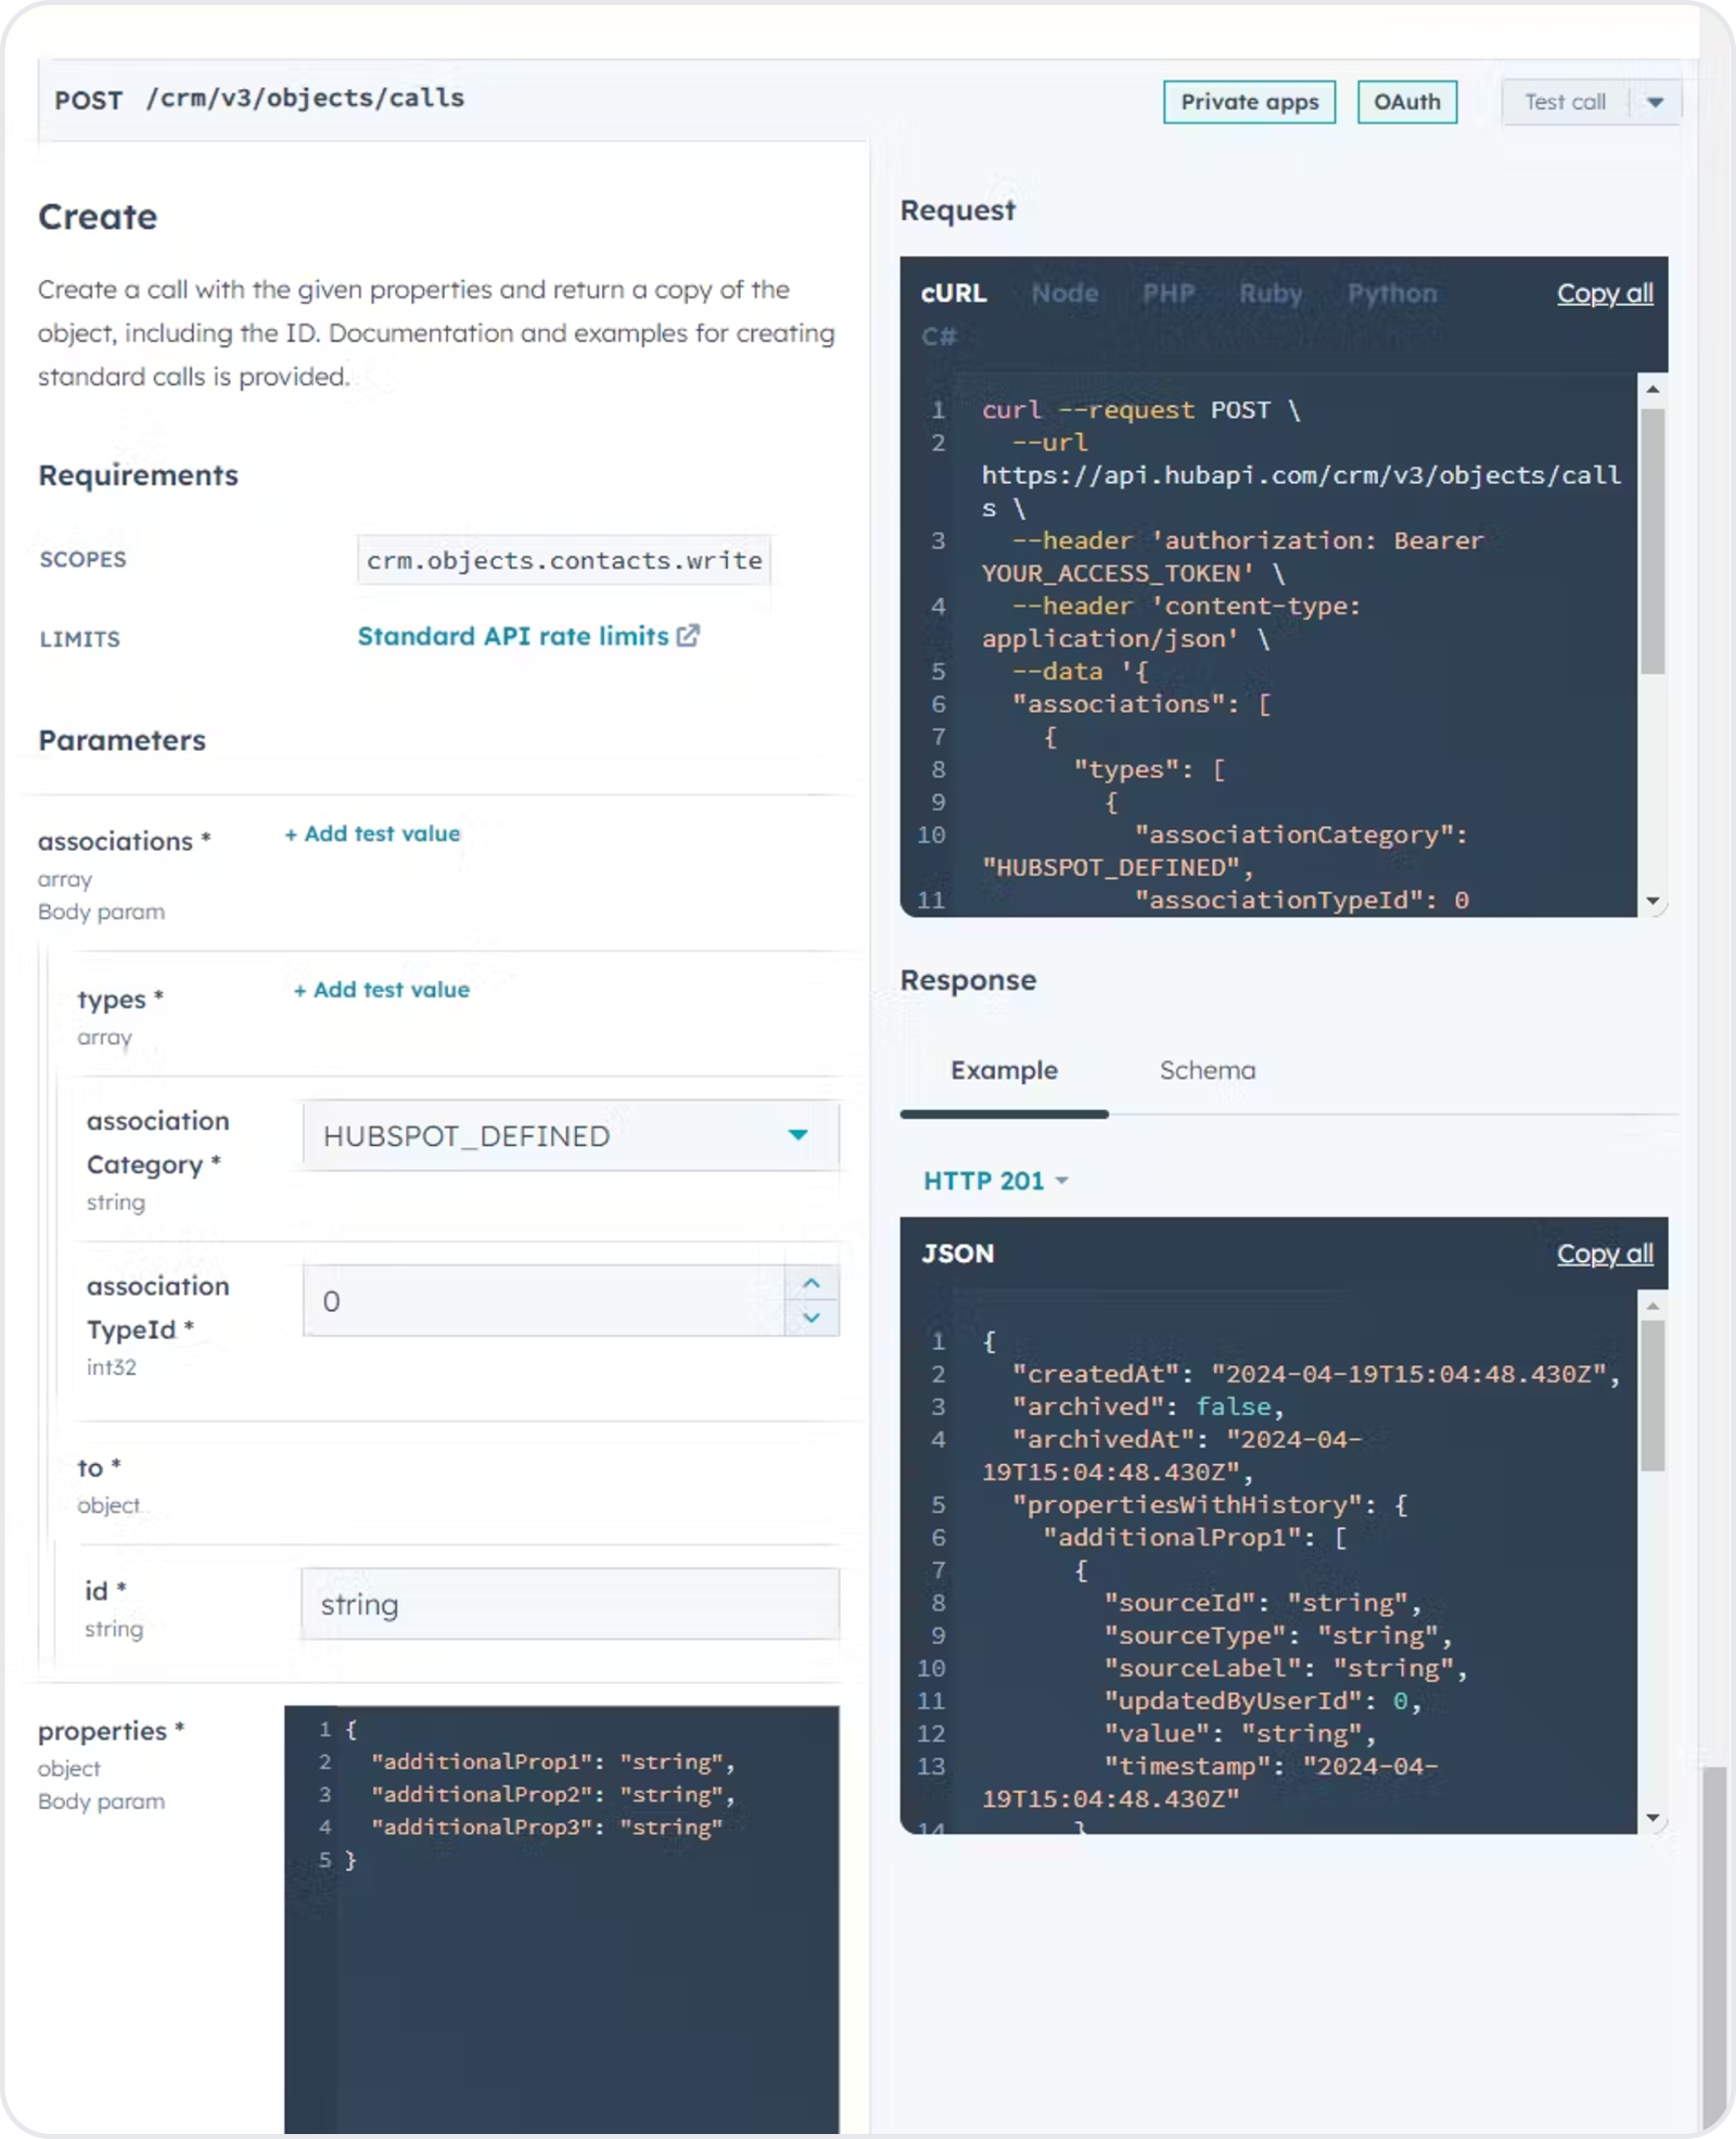Copy all of the cURL request code
Image resolution: width=1736 pixels, height=2139 pixels.
coord(1604,293)
